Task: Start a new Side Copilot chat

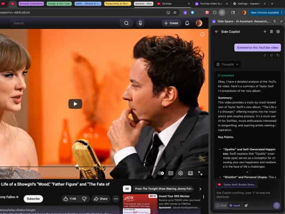Action: (x=265, y=32)
